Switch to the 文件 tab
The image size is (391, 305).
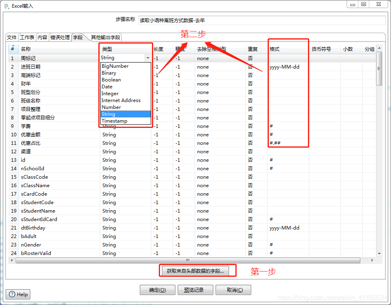coord(12,38)
